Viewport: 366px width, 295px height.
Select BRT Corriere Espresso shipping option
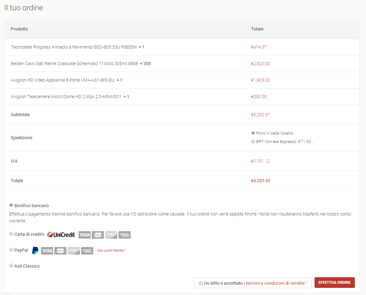coord(253,141)
